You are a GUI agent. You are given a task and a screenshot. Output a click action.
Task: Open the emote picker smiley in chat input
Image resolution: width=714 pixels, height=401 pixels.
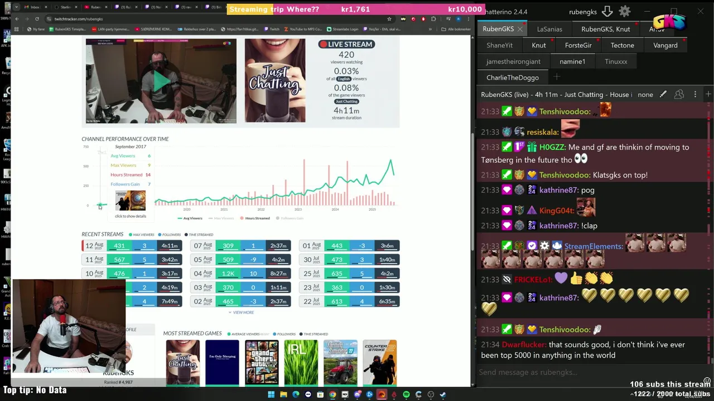(707, 382)
